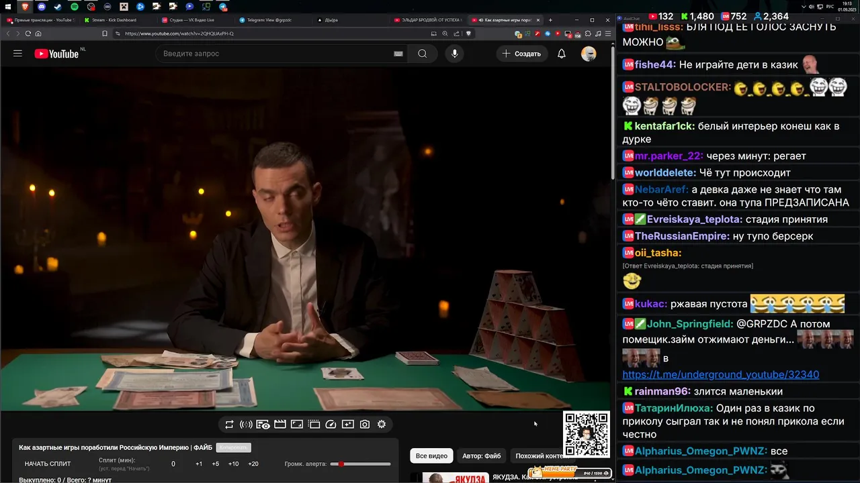Open Brave main menu hamburger
Image resolution: width=860 pixels, height=483 pixels.
(608, 34)
